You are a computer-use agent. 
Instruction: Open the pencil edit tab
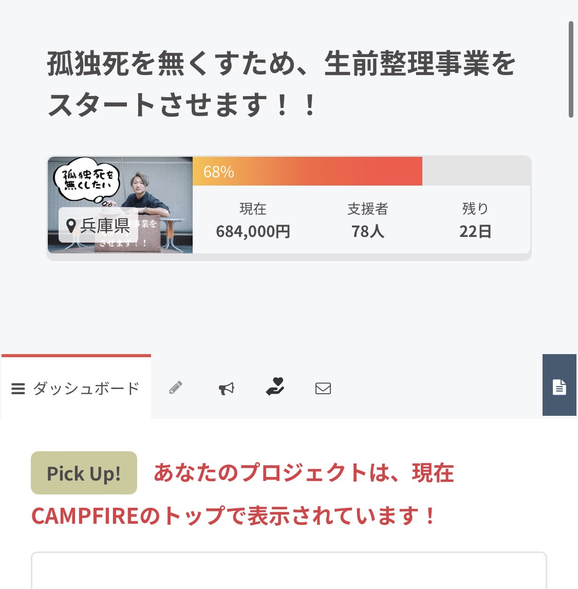(176, 388)
